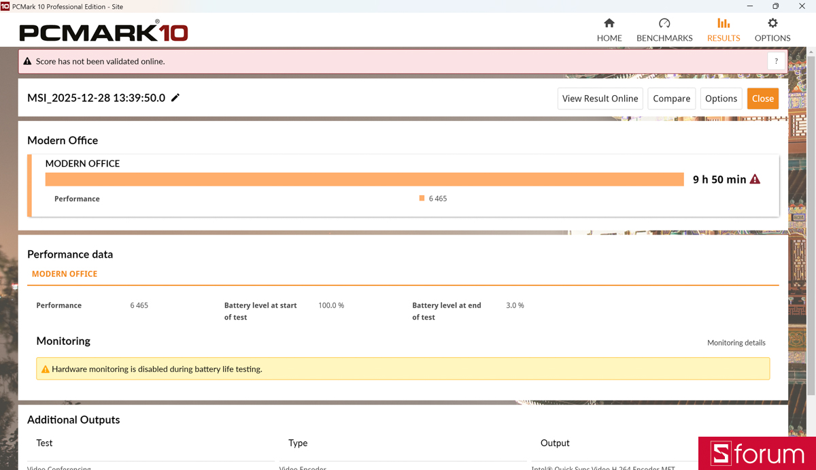Select the MODERN OFFICE performance data tab

65,274
